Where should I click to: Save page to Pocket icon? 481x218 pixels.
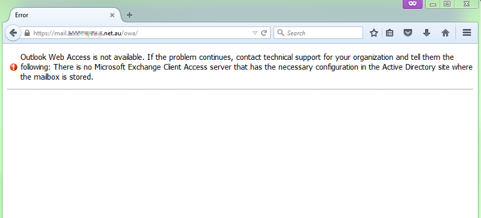[408, 33]
